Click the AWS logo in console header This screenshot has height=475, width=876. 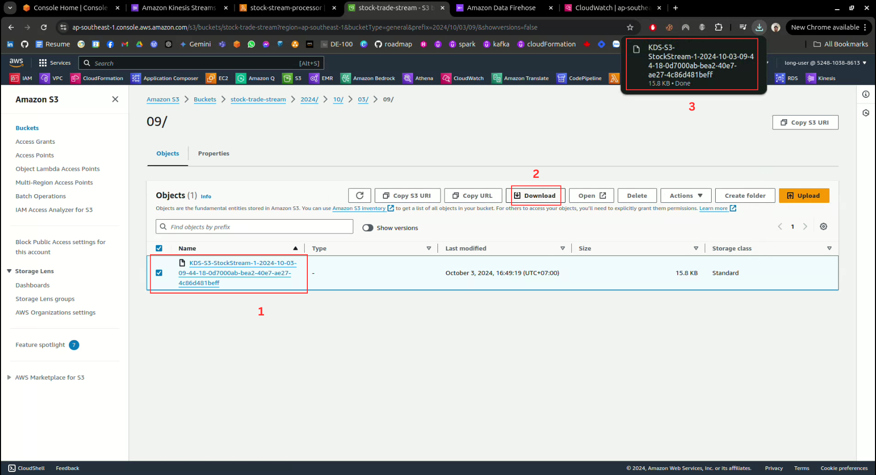(16, 62)
